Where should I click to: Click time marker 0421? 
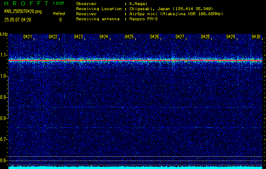pyautogui.click(x=27, y=37)
